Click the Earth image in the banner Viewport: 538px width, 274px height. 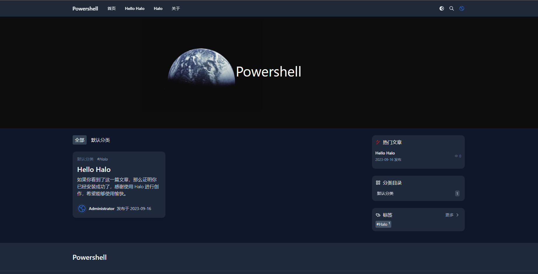pos(201,67)
